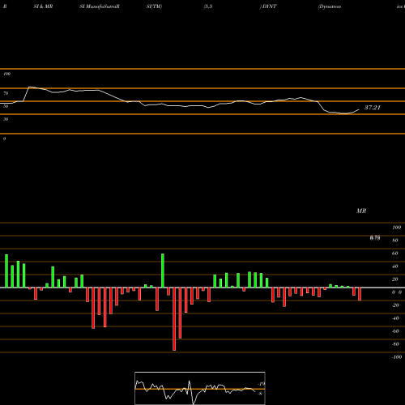The height and width of the screenshot is (405, 405).
Task: Click the RSI line peak near 70 level
Action: point(30,87)
